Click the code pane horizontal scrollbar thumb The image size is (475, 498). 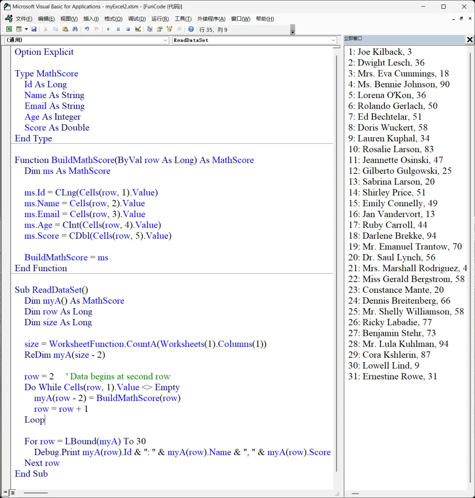36,493
